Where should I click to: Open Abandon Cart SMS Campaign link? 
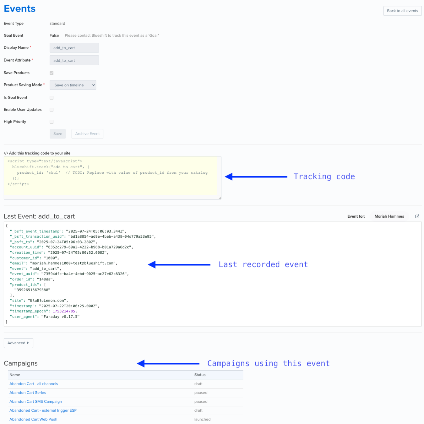pos(35,402)
